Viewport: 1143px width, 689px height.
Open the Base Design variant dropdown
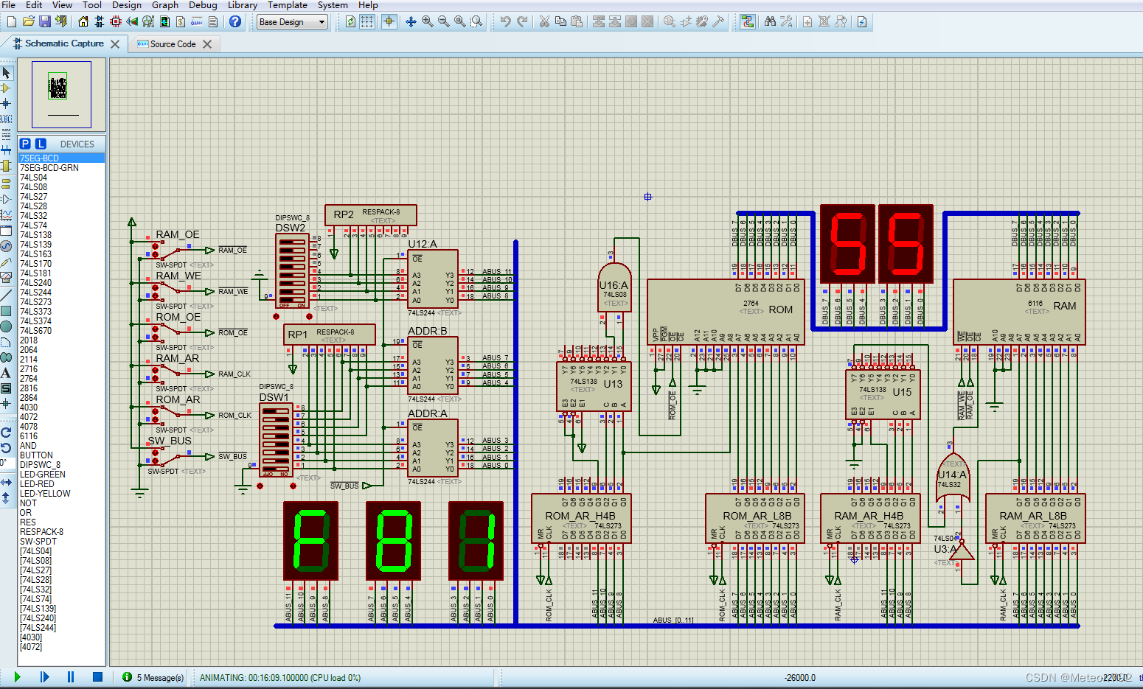click(293, 22)
